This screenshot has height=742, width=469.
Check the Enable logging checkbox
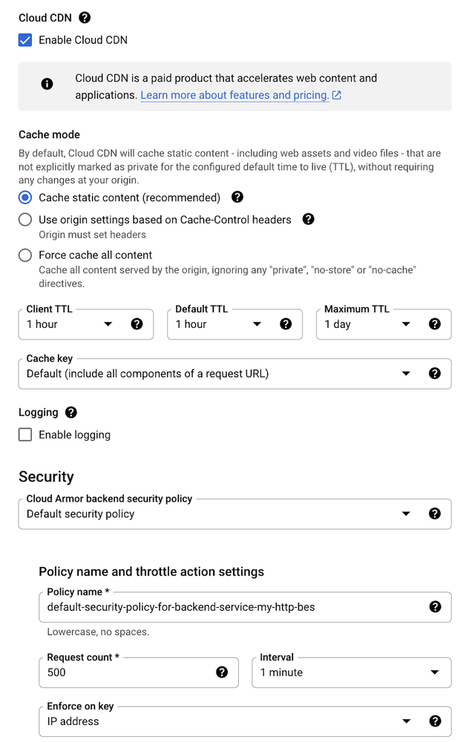[25, 435]
